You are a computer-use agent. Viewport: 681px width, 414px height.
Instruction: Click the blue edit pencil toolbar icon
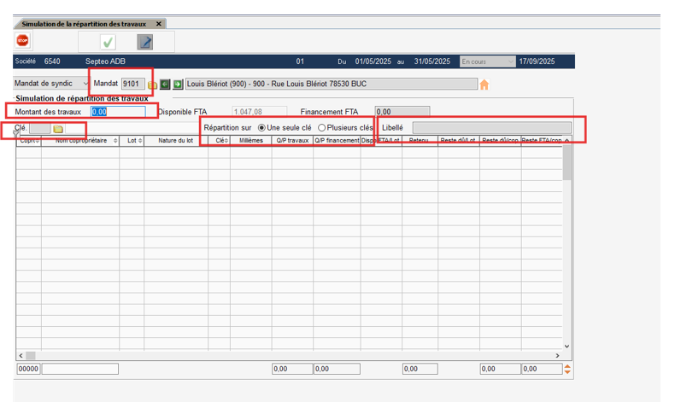click(145, 42)
